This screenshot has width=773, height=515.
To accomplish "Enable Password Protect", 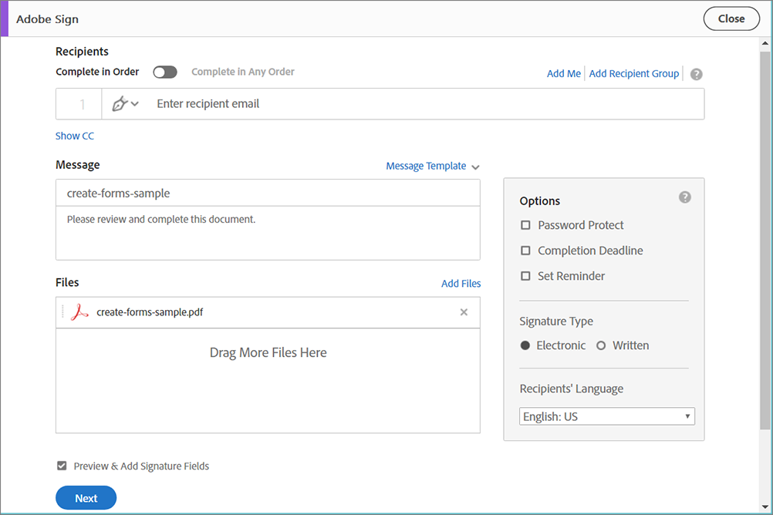I will [x=525, y=224].
